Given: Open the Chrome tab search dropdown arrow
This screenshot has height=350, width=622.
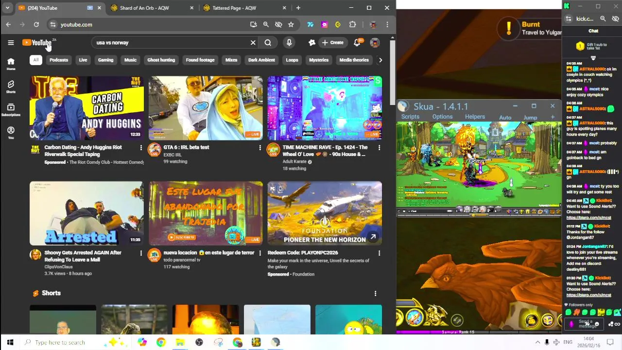Looking at the screenshot, I should tap(7, 8).
